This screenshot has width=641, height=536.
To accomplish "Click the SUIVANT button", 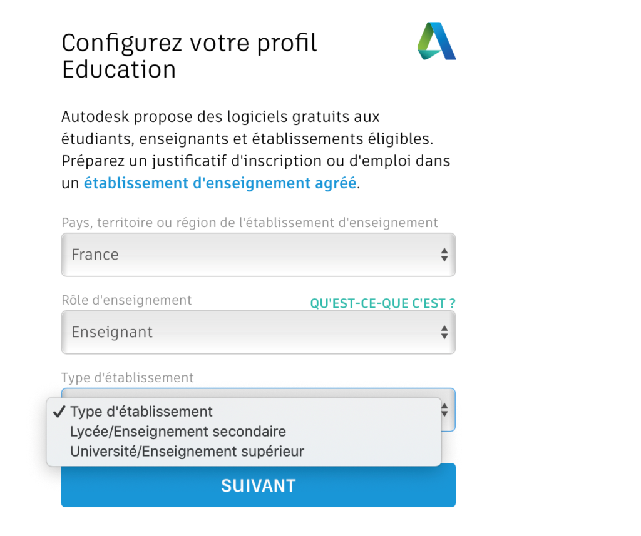I will click(259, 485).
